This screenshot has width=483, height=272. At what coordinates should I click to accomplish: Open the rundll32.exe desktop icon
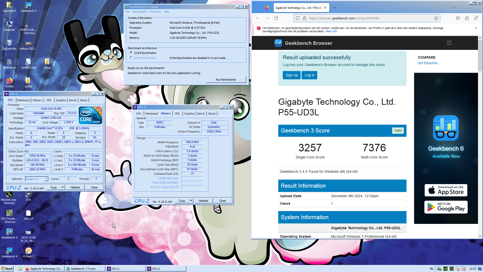click(x=28, y=63)
